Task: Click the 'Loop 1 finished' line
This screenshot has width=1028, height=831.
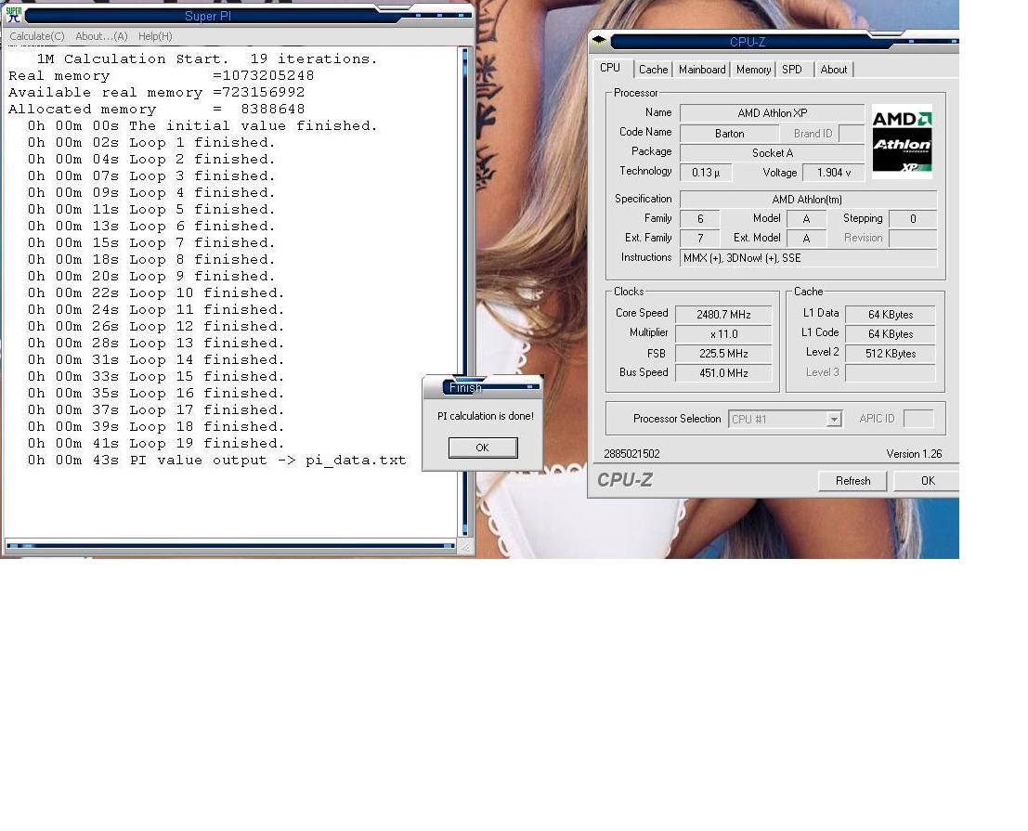Action: click(x=151, y=143)
